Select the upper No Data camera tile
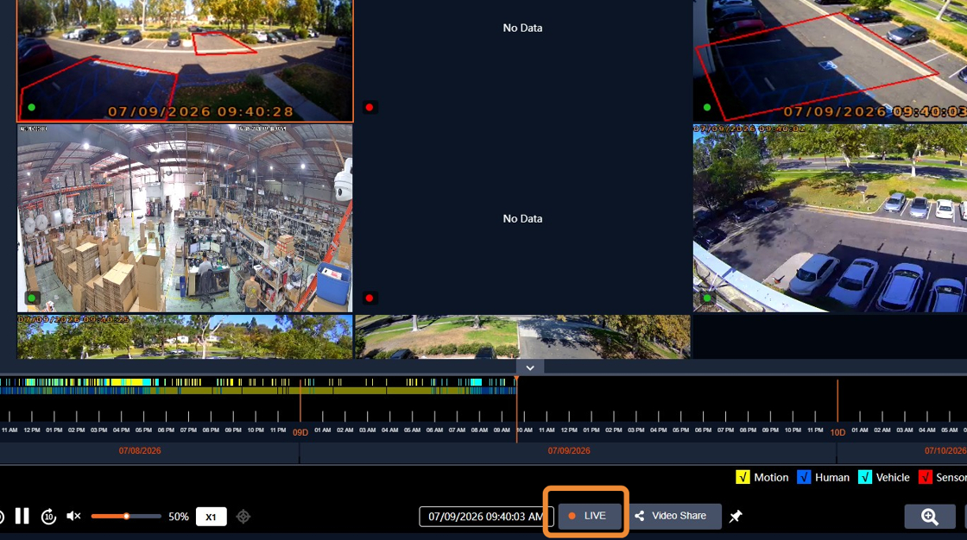The height and width of the screenshot is (540, 967). coord(523,60)
